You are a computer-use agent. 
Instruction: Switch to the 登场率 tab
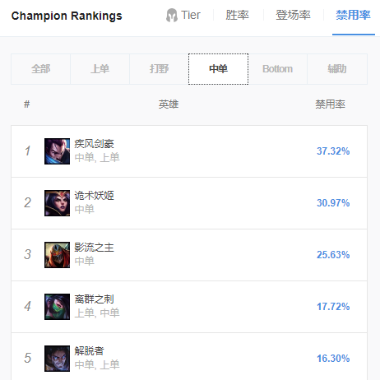click(293, 15)
